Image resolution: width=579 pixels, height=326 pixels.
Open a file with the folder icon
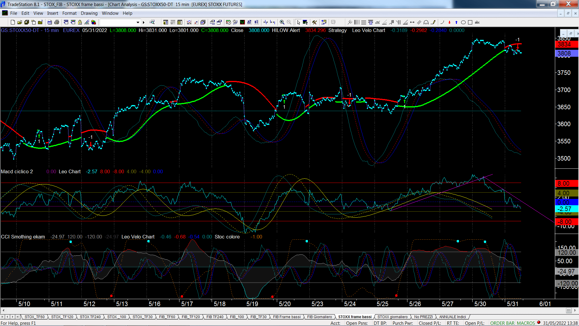coord(20,22)
